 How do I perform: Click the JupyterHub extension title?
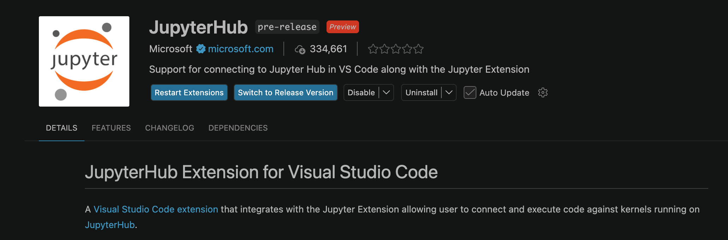(x=198, y=27)
